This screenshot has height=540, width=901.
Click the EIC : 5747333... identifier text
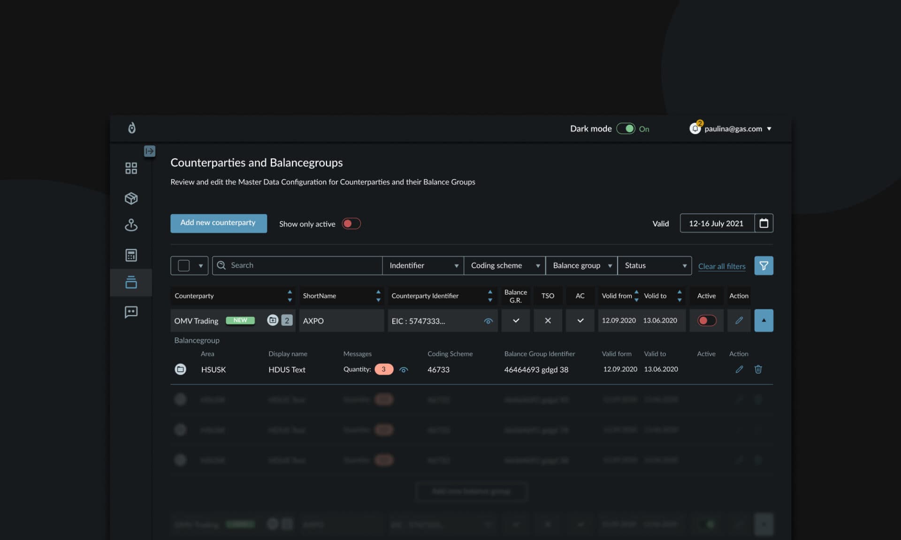418,321
